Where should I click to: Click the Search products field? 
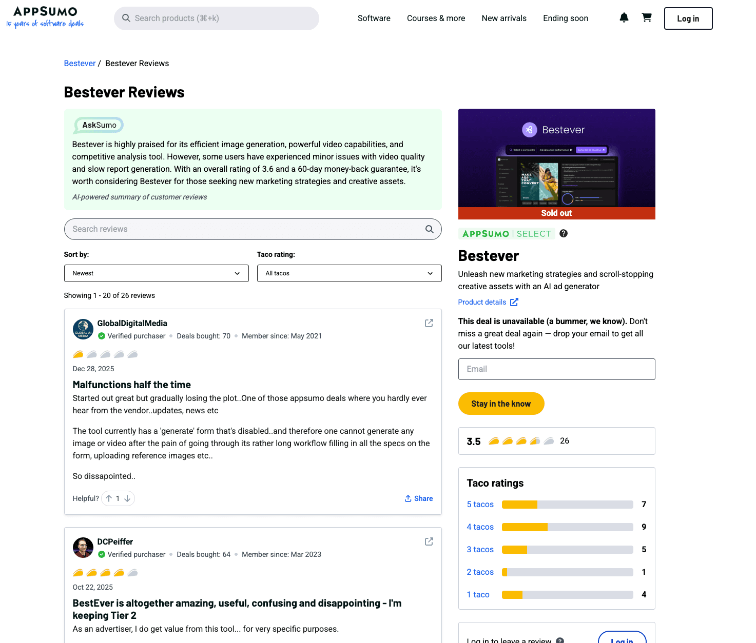click(217, 18)
